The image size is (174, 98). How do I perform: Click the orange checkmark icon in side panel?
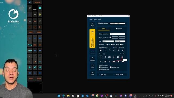[35, 62]
